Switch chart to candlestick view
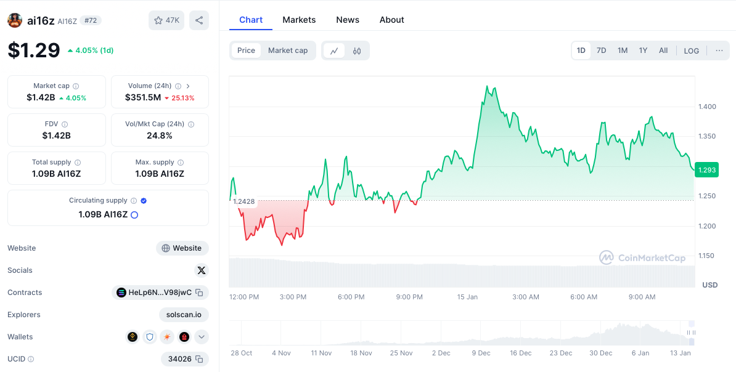This screenshot has height=372, width=736. (x=357, y=51)
